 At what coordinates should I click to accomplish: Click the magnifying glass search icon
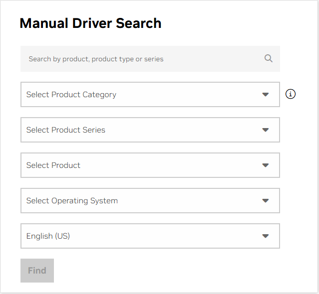pos(269,58)
